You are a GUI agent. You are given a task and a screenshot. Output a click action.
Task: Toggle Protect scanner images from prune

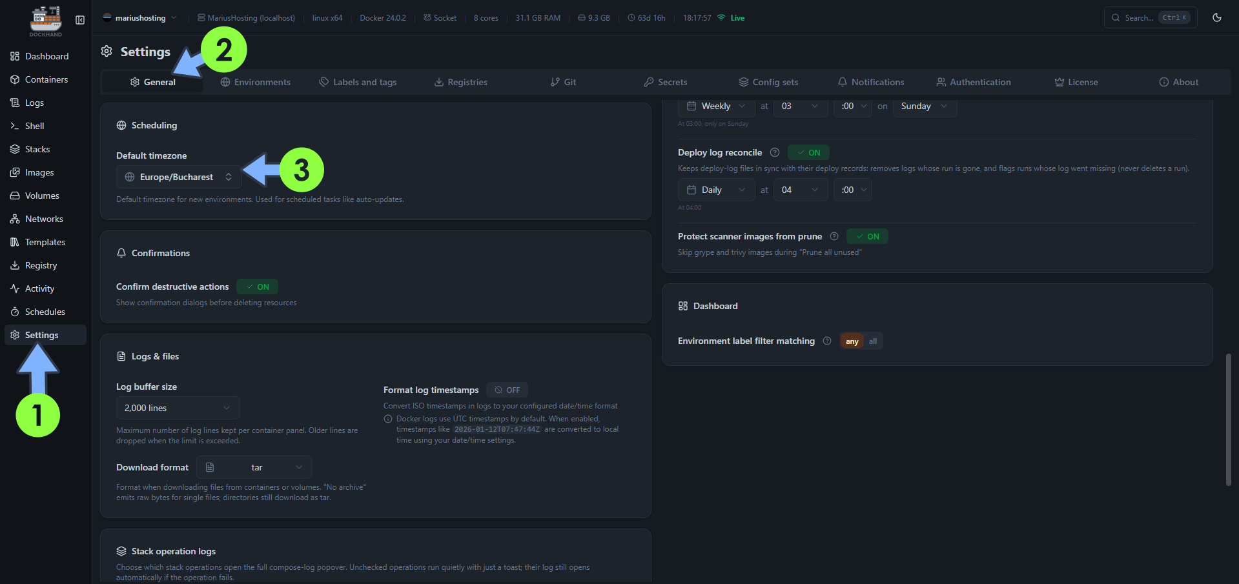tap(867, 236)
